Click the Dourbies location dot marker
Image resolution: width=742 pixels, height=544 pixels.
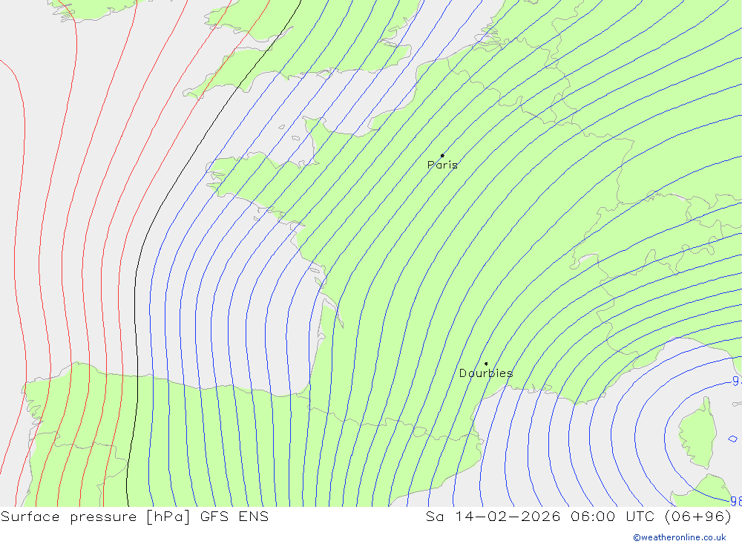coord(486,364)
